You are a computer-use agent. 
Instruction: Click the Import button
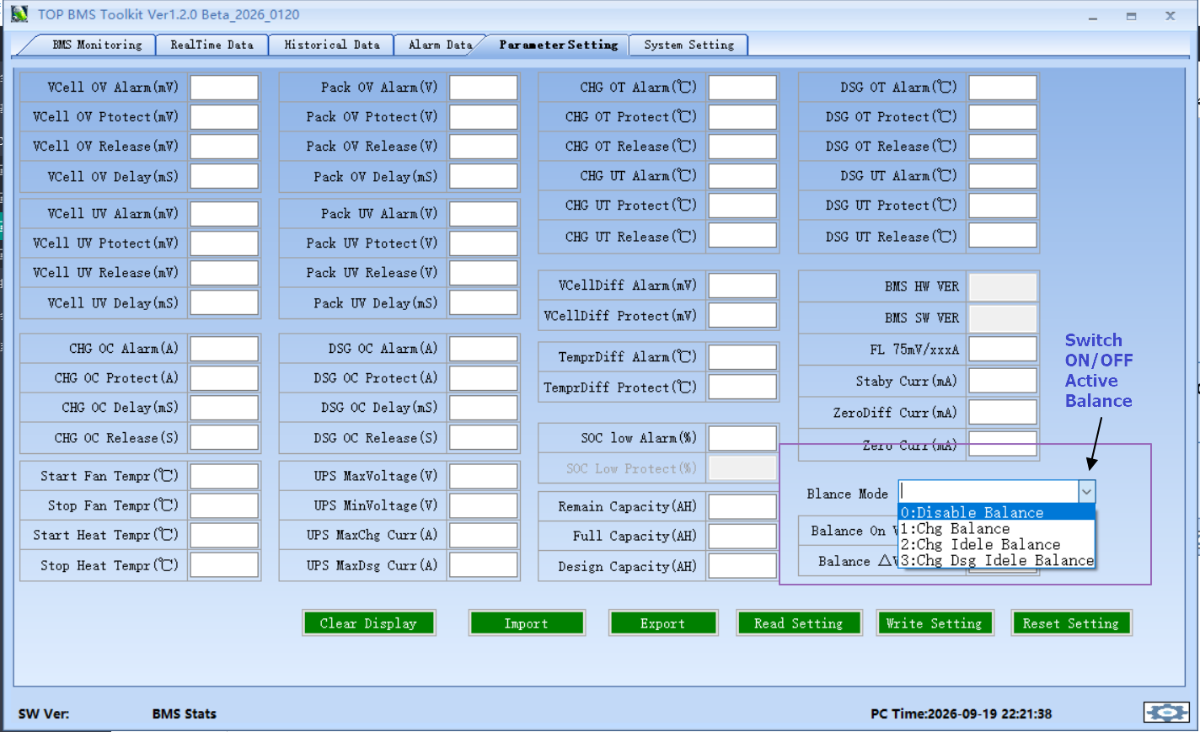click(x=526, y=623)
